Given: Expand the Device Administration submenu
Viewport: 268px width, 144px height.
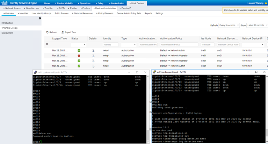Looking at the screenshot, I should (104, 8).
